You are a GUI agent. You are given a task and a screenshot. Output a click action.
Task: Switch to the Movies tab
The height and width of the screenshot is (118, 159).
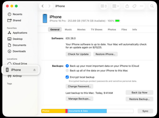tap(81, 30)
